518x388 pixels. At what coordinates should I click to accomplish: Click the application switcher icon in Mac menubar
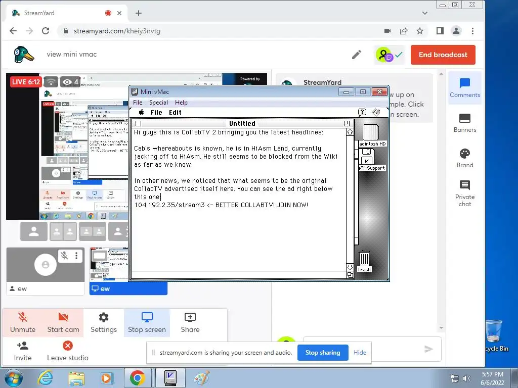point(376,112)
